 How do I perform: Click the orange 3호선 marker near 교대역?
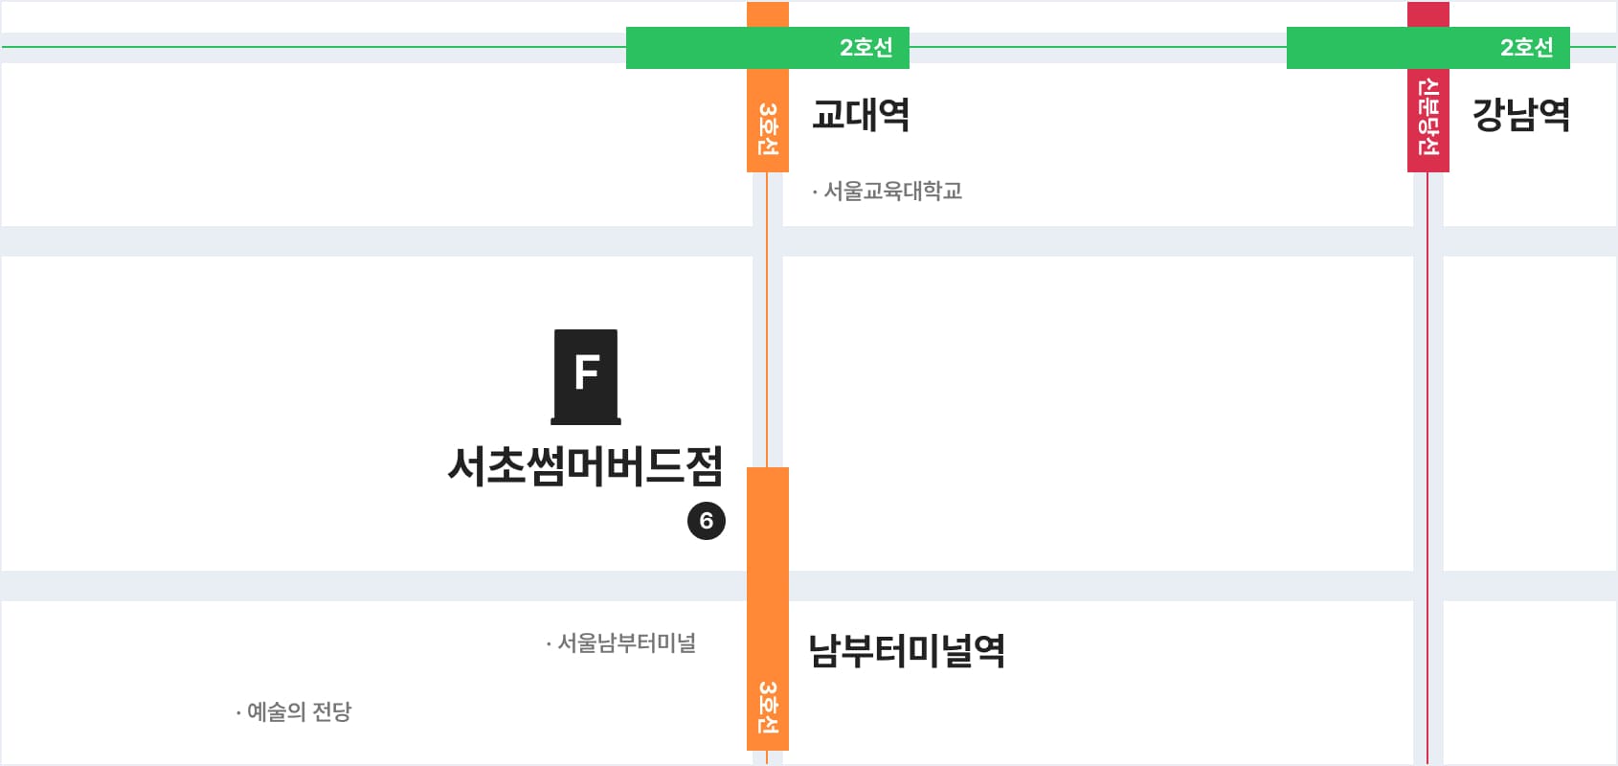pyautogui.click(x=767, y=124)
